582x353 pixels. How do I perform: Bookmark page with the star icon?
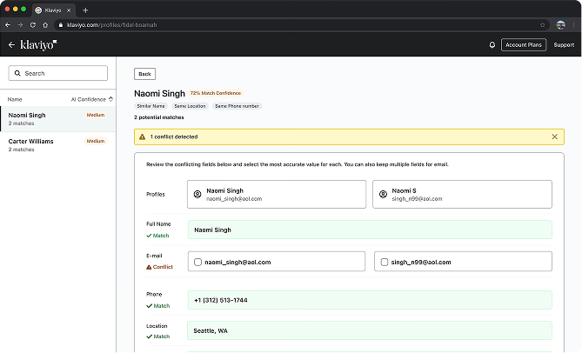point(542,25)
